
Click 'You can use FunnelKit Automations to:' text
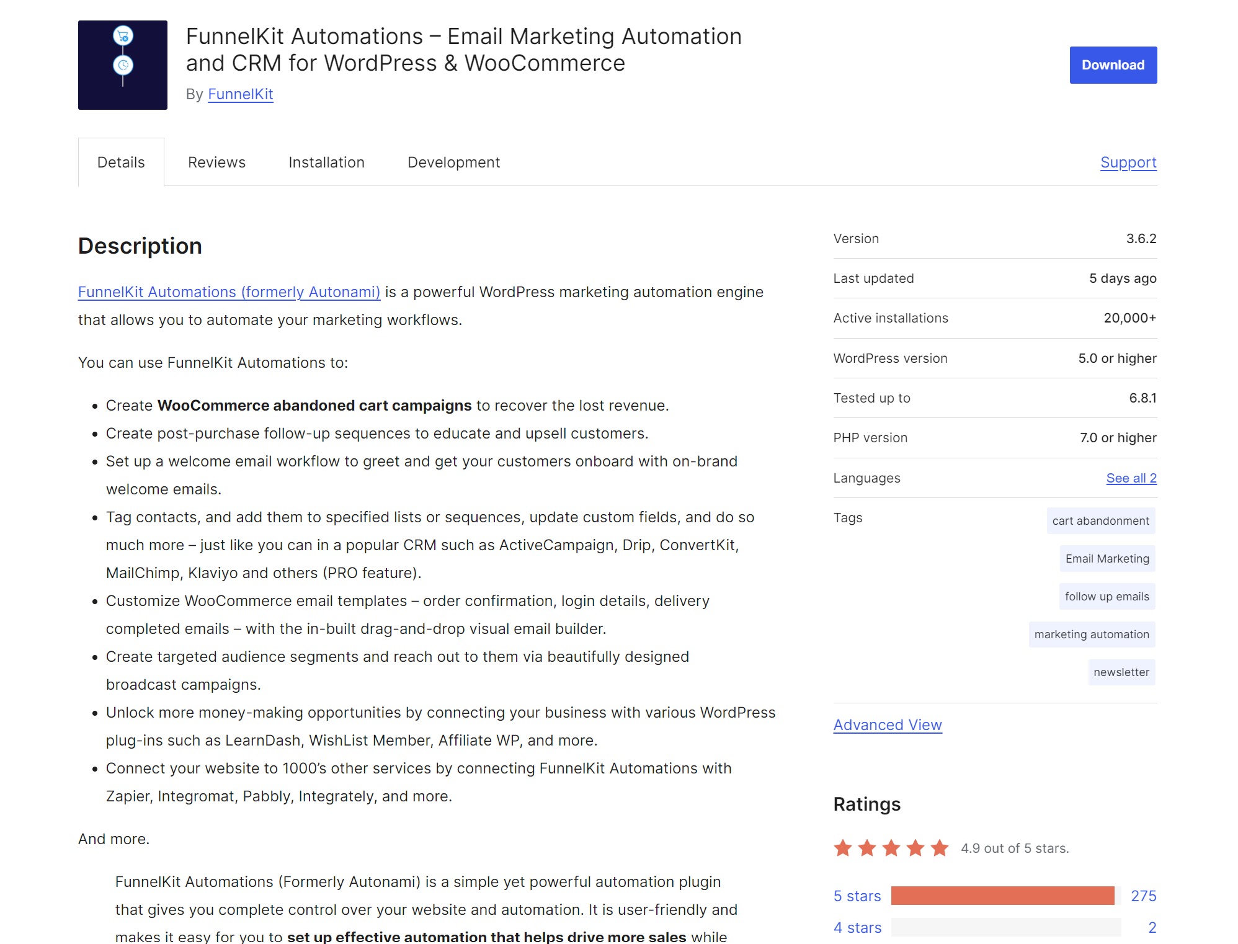point(213,363)
